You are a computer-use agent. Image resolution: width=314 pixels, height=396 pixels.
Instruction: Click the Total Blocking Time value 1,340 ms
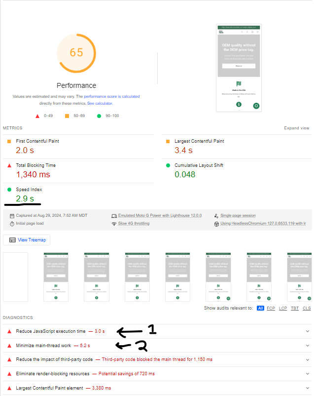pyautogui.click(x=33, y=174)
